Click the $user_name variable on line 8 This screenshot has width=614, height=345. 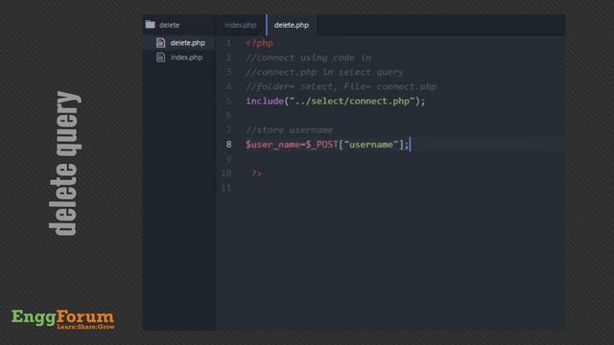(272, 145)
